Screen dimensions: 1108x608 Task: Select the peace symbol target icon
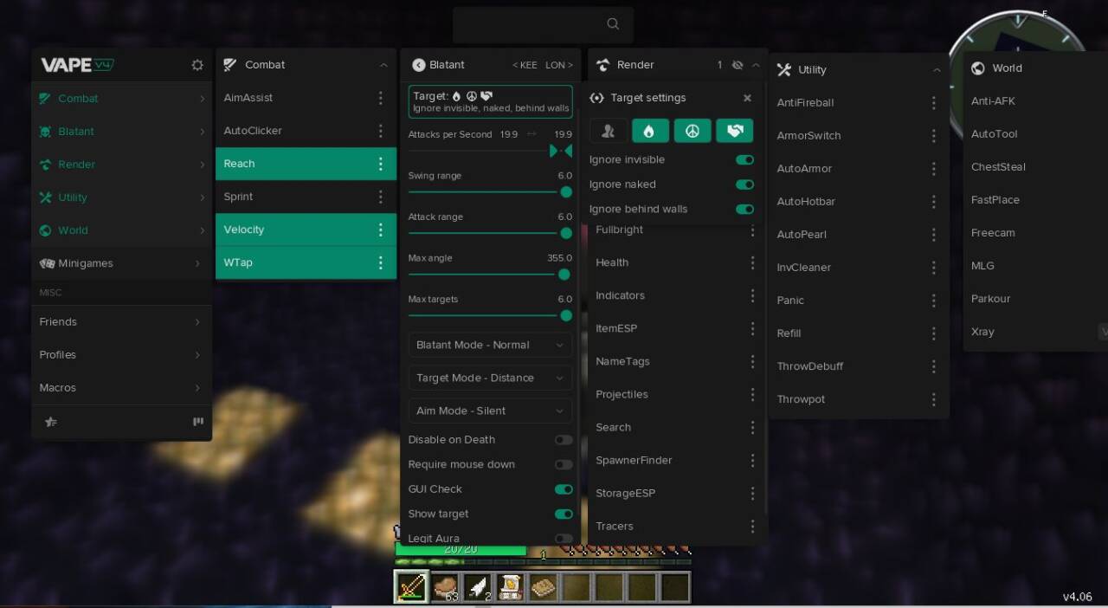pos(692,131)
